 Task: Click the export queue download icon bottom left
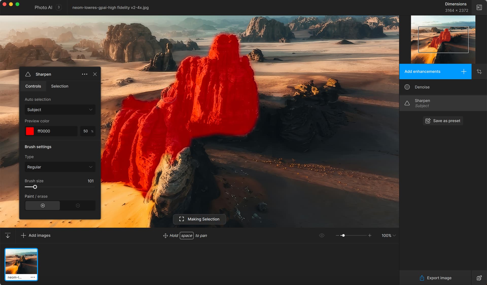pos(8,235)
